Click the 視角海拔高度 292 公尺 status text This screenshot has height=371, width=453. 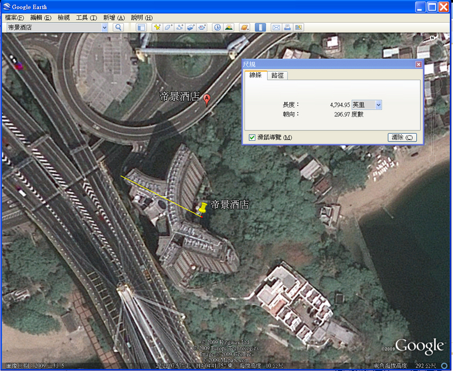click(405, 366)
